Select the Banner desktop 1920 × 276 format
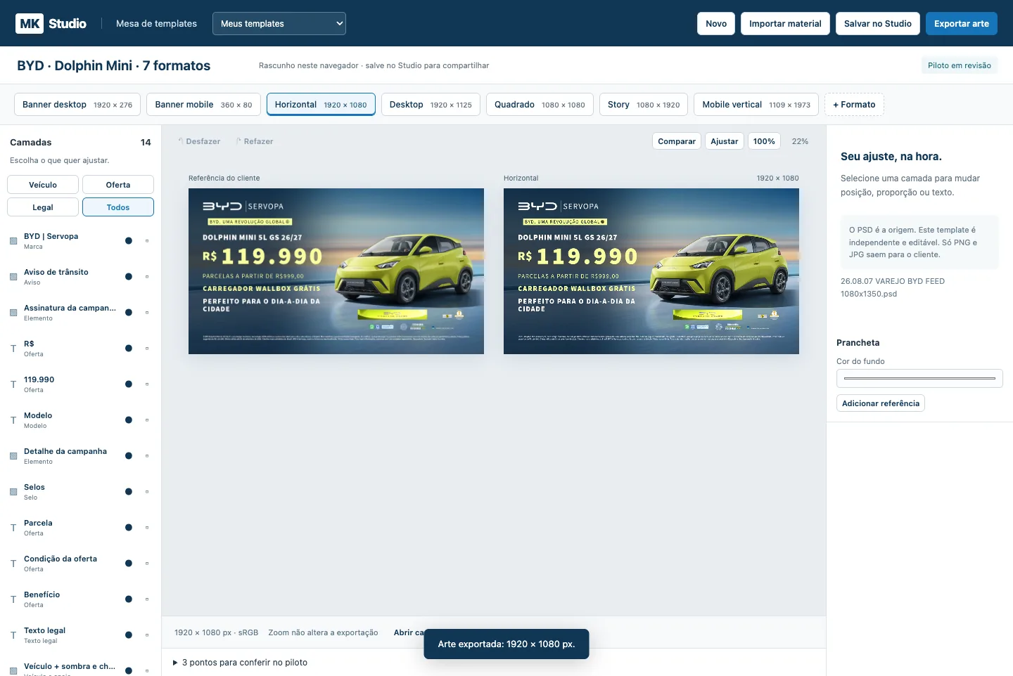Viewport: 1013px width, 676px height. [x=77, y=105]
